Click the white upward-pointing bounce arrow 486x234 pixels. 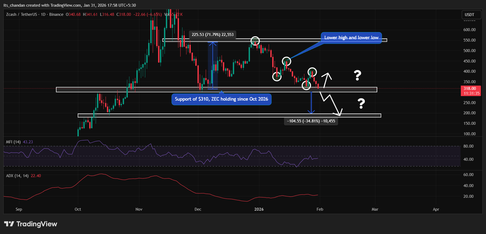coord(327,79)
